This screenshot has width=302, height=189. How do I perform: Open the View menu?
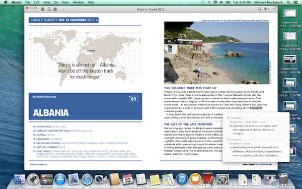47,3
